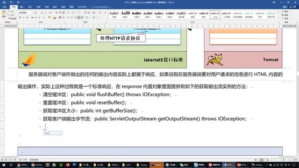Insert a bulleted list
The height and width of the screenshot is (168, 299).
coord(69,13)
